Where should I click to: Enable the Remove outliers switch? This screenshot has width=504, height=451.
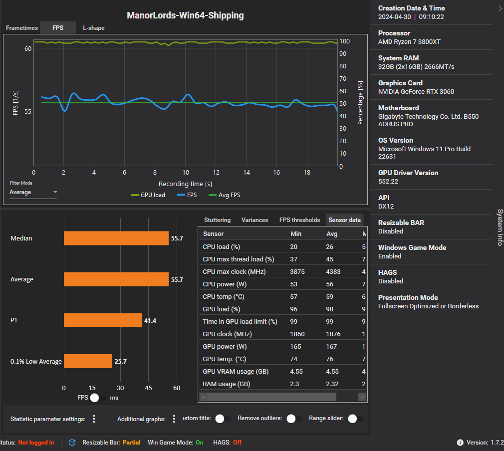(294, 419)
